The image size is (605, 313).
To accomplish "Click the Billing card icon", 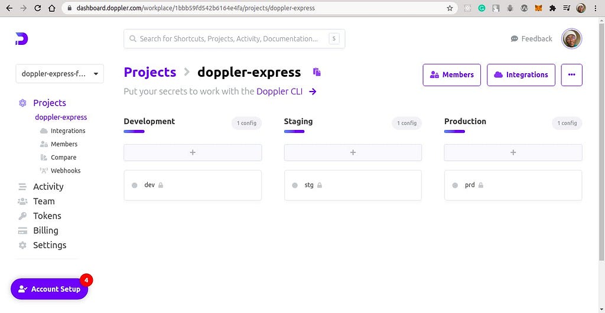I will pos(22,230).
